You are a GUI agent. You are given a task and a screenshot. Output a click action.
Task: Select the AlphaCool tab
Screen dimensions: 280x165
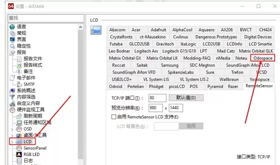pyautogui.click(x=182, y=30)
